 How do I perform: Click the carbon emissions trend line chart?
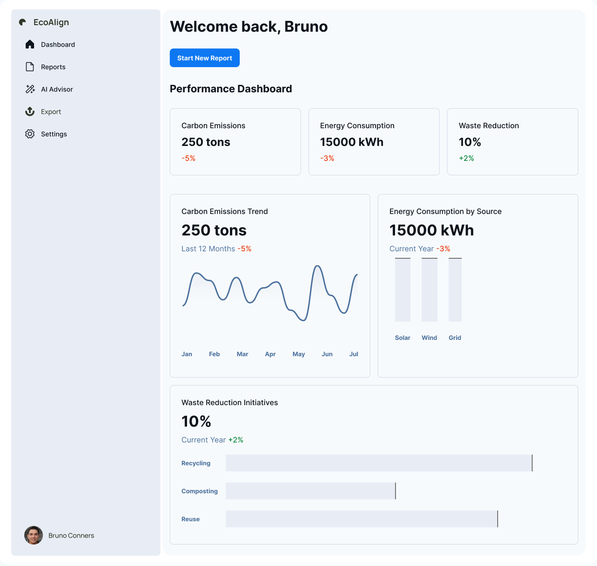coord(270,293)
